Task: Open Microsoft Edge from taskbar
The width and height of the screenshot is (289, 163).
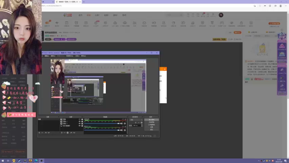Action: coord(36,161)
